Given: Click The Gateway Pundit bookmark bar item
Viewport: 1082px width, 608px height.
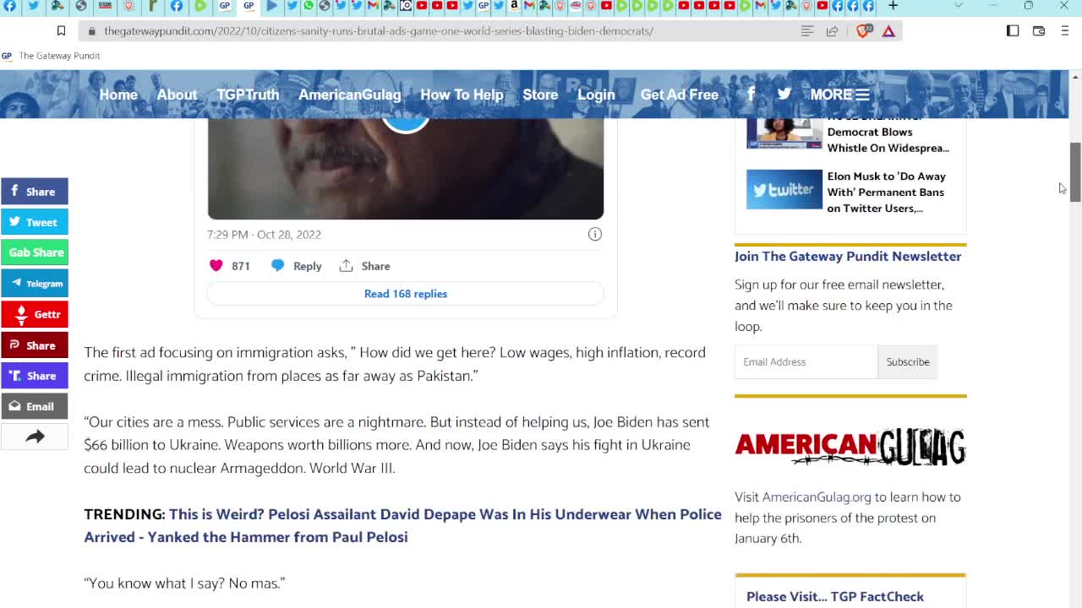Looking at the screenshot, I should pos(51,56).
